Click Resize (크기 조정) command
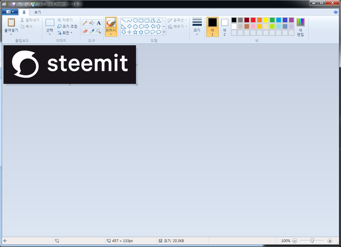The image size is (341, 247). 67,26
